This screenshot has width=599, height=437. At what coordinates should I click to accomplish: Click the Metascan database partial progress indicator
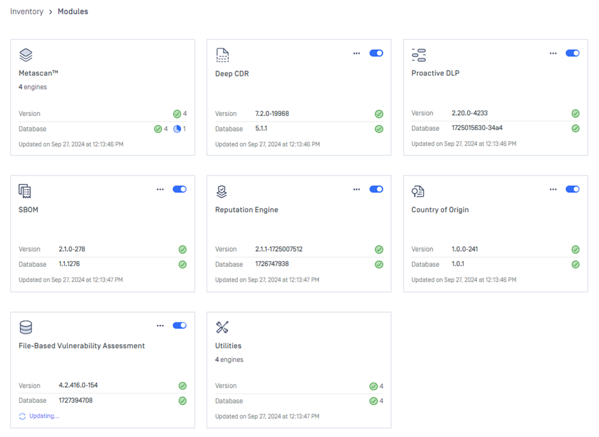pyautogui.click(x=177, y=129)
